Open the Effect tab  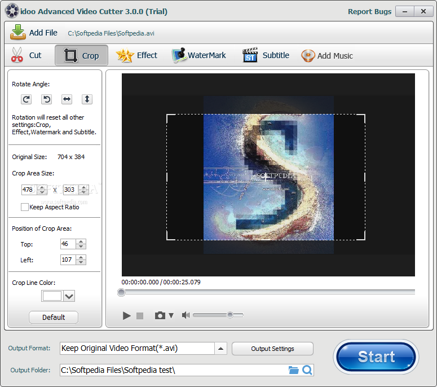point(137,55)
